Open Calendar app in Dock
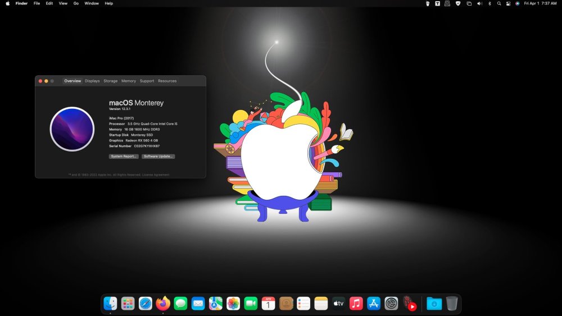562x316 pixels. 268,304
